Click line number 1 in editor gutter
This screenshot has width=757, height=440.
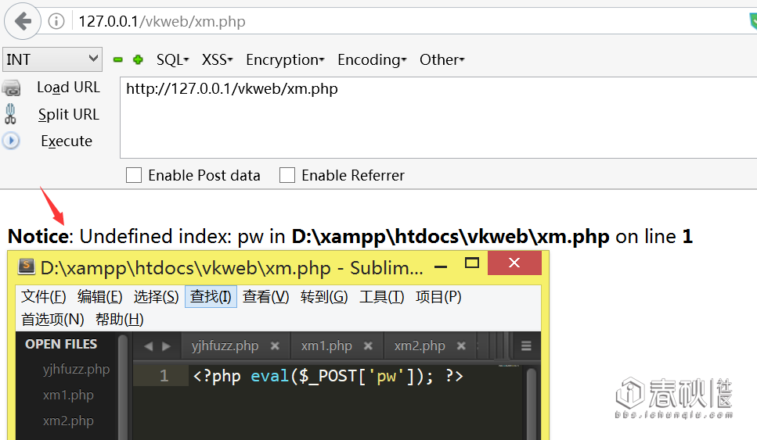click(x=164, y=376)
